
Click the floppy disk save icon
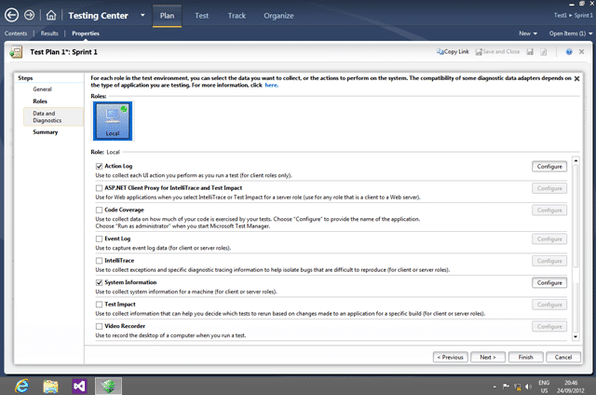point(530,51)
